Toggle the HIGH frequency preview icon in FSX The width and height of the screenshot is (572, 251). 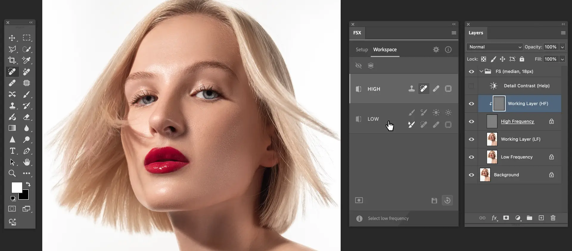click(x=358, y=89)
